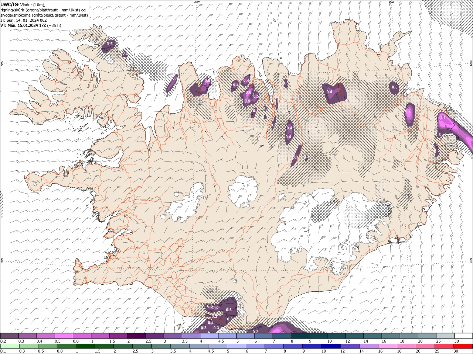Click the '1.1' precipitation label on east coast
Image resolution: width=473 pixels, height=354 pixels.
click(443, 118)
